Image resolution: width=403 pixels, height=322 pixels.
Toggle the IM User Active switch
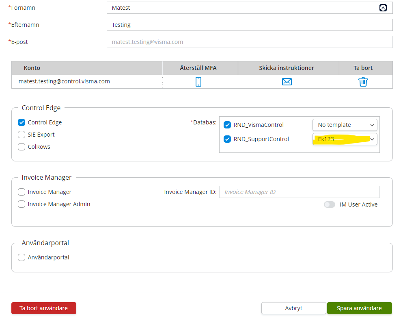pos(330,205)
